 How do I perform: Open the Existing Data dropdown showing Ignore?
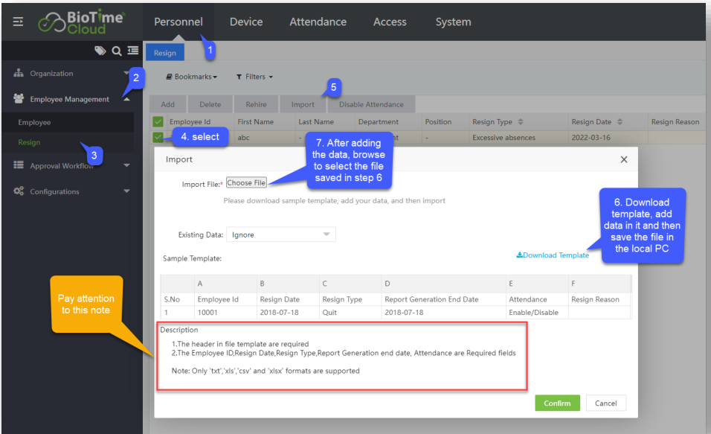click(280, 234)
